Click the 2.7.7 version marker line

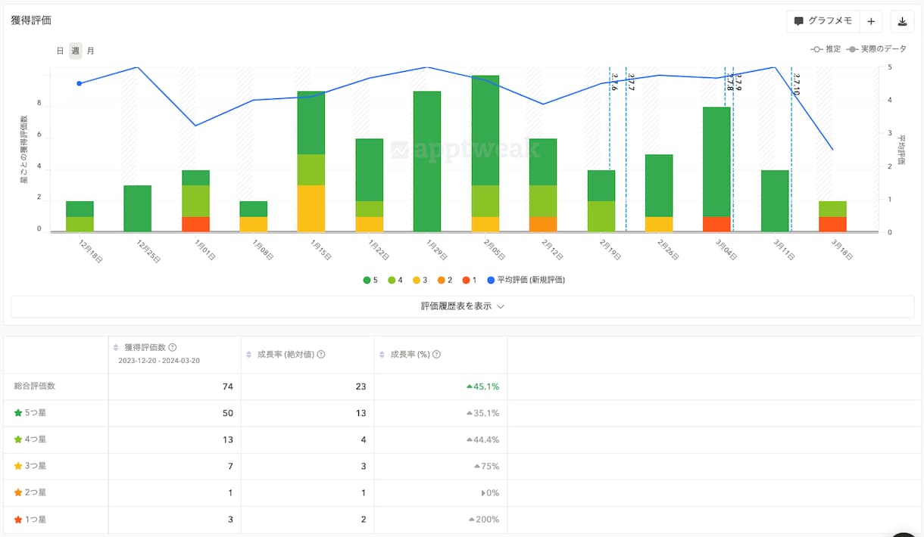tap(626, 150)
